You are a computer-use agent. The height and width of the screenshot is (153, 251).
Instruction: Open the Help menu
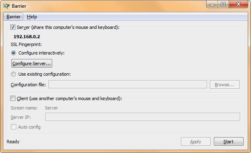(x=32, y=17)
